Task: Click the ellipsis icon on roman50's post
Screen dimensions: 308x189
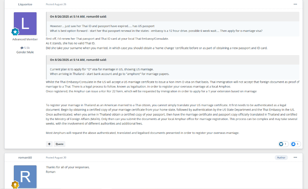Action: coord(295,157)
